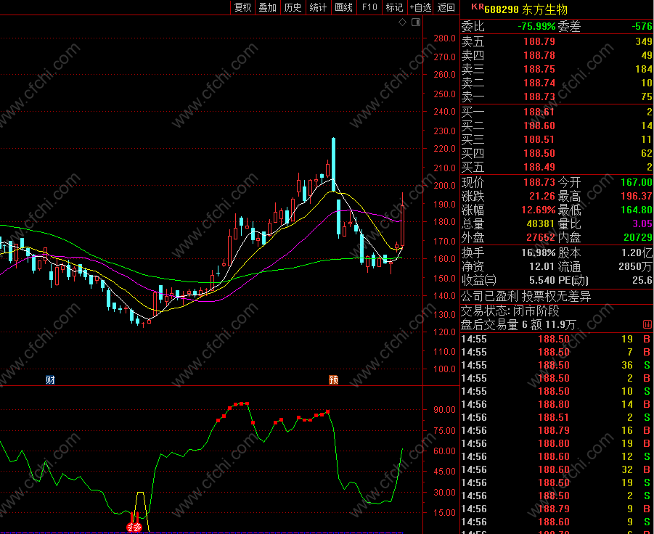654x534 pixels.
Task: Select the 14:56 188.79 trade of 16 lots
Action: click(x=557, y=430)
